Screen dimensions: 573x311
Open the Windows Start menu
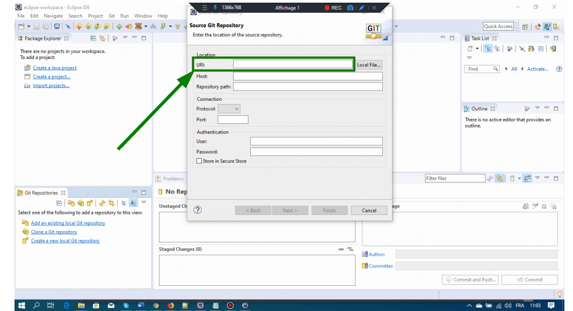(x=21, y=306)
